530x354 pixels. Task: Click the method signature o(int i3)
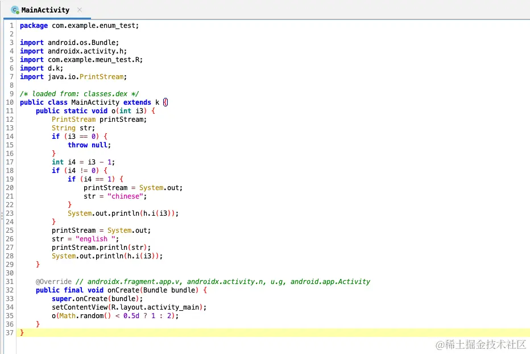click(x=129, y=110)
